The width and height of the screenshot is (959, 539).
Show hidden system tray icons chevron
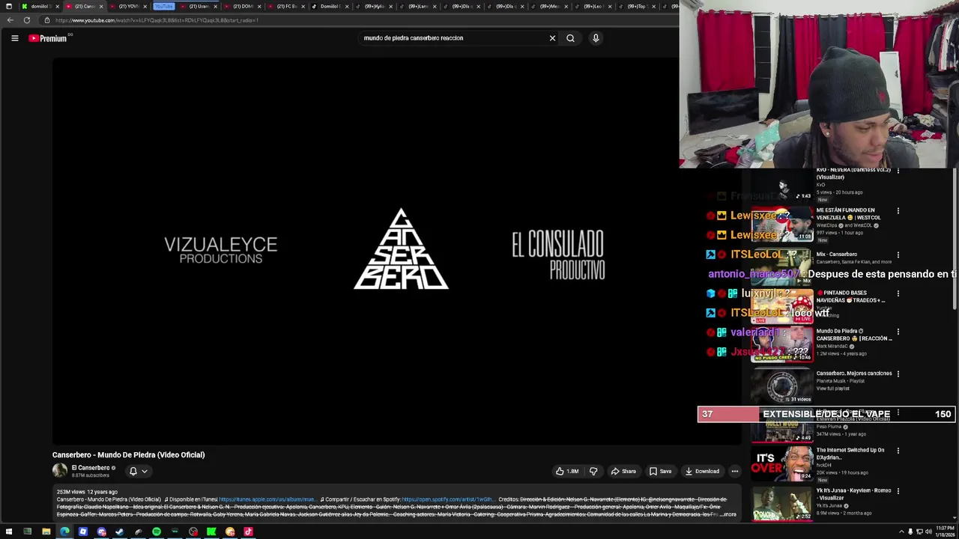click(901, 532)
